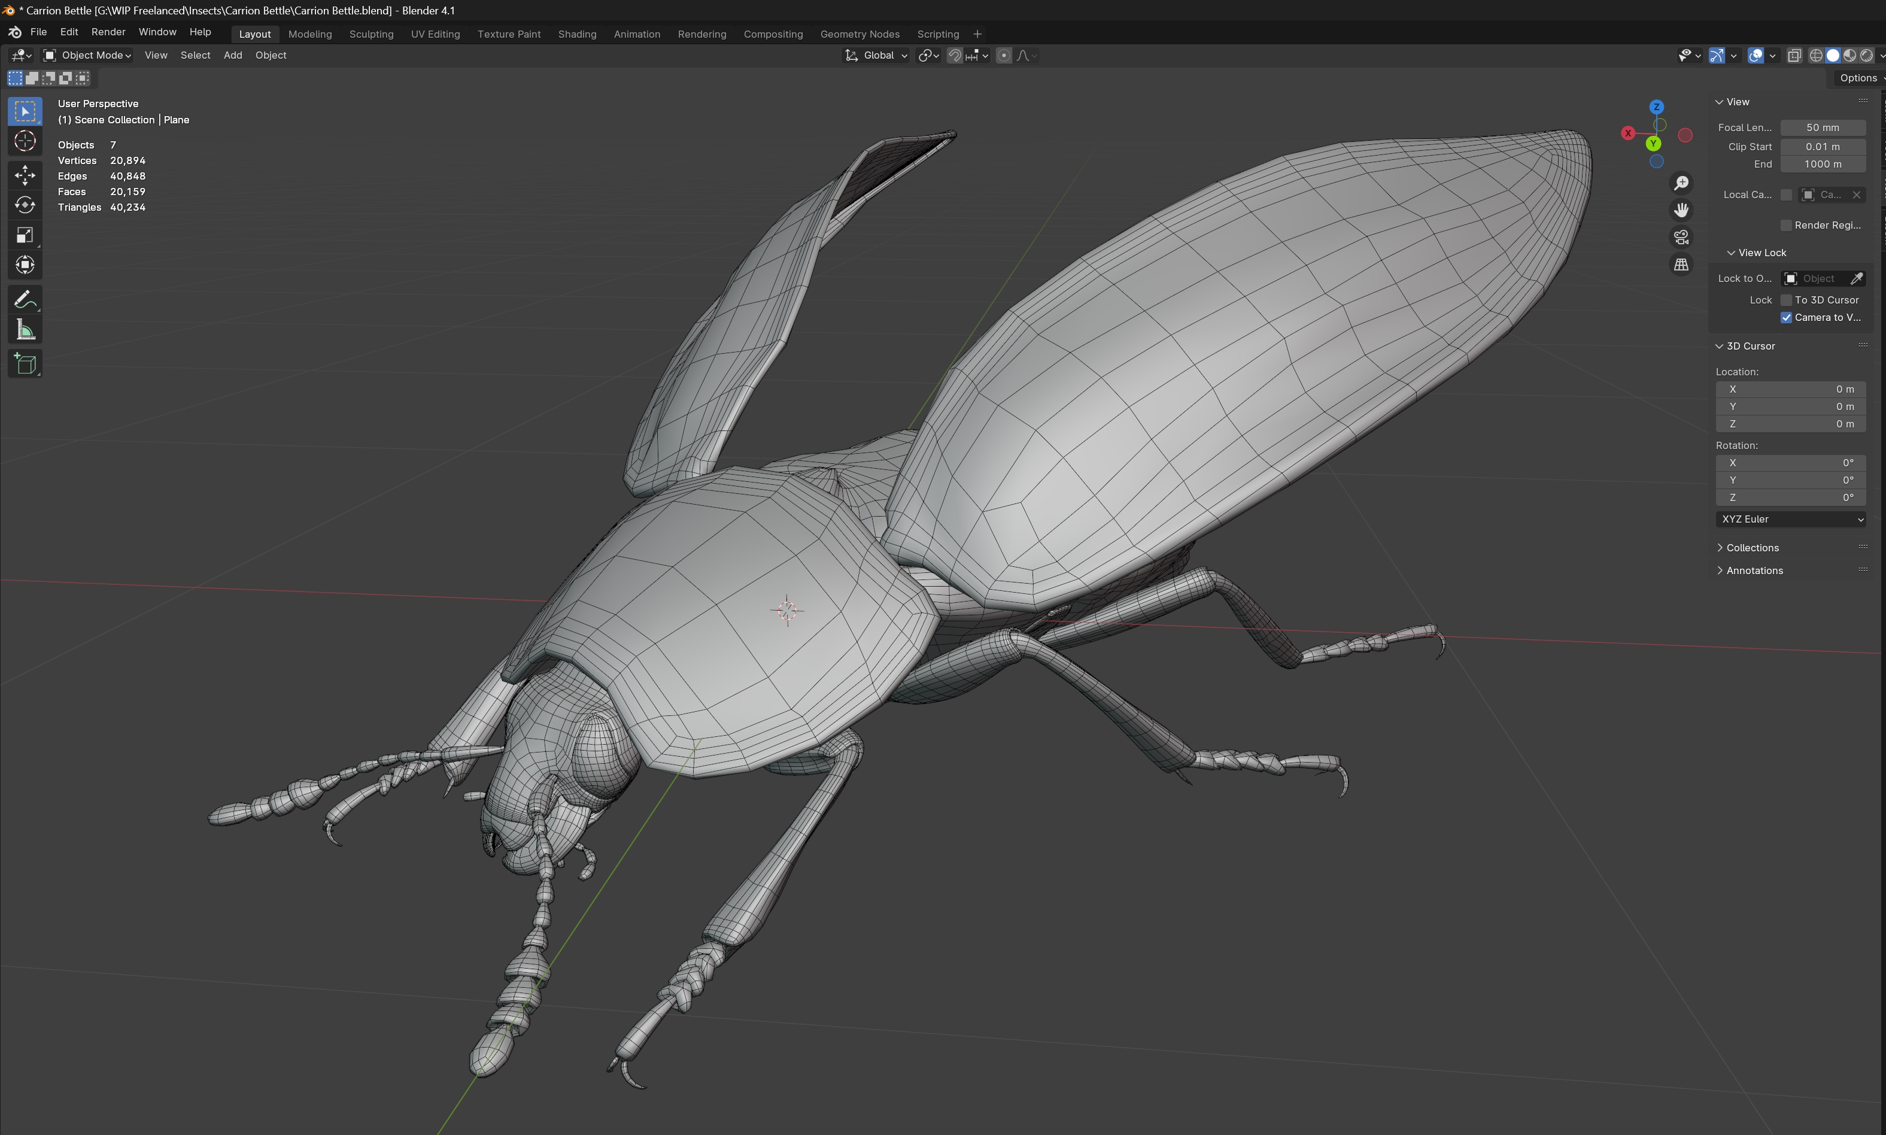Select the Move tool in toolbar
Viewport: 1886px width, 1135px height.
25,175
